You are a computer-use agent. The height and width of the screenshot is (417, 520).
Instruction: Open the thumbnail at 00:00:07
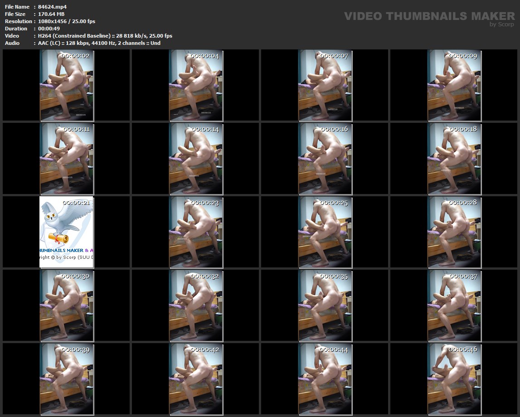click(x=325, y=85)
